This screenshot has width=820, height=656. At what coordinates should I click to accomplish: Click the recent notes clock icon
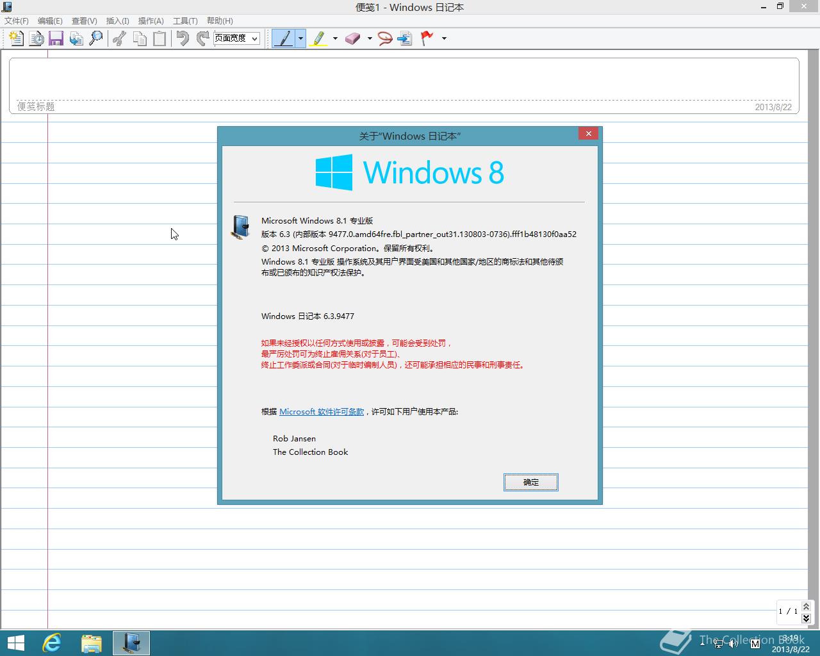point(37,38)
